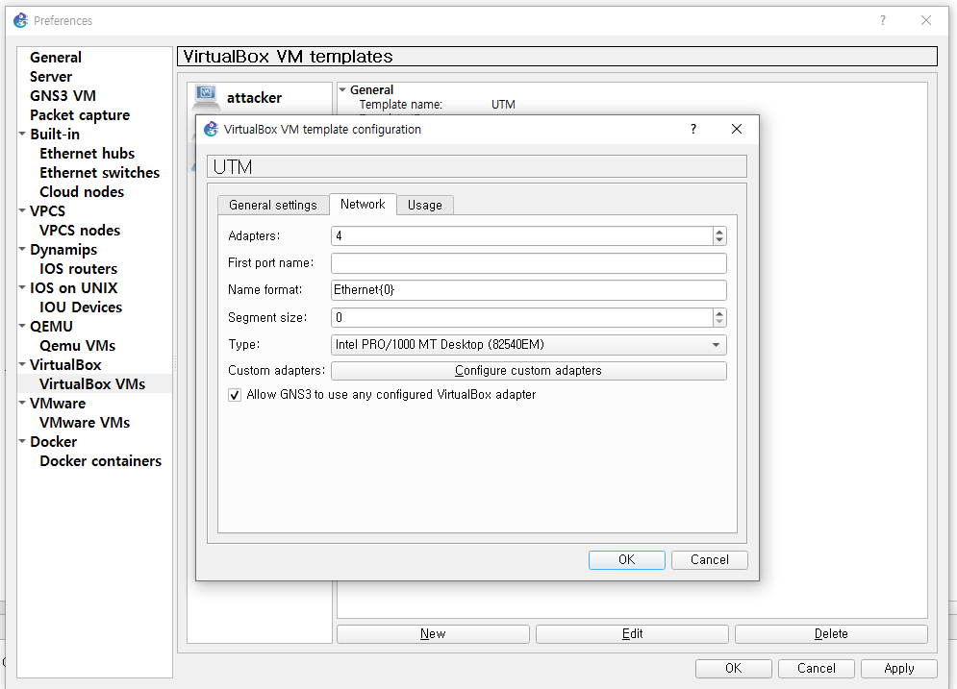This screenshot has height=689, width=957.
Task: Click the Template name value UTM
Action: click(504, 105)
